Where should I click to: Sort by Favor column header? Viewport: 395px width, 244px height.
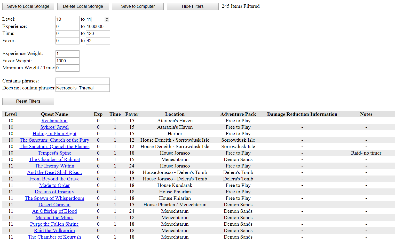click(x=132, y=114)
